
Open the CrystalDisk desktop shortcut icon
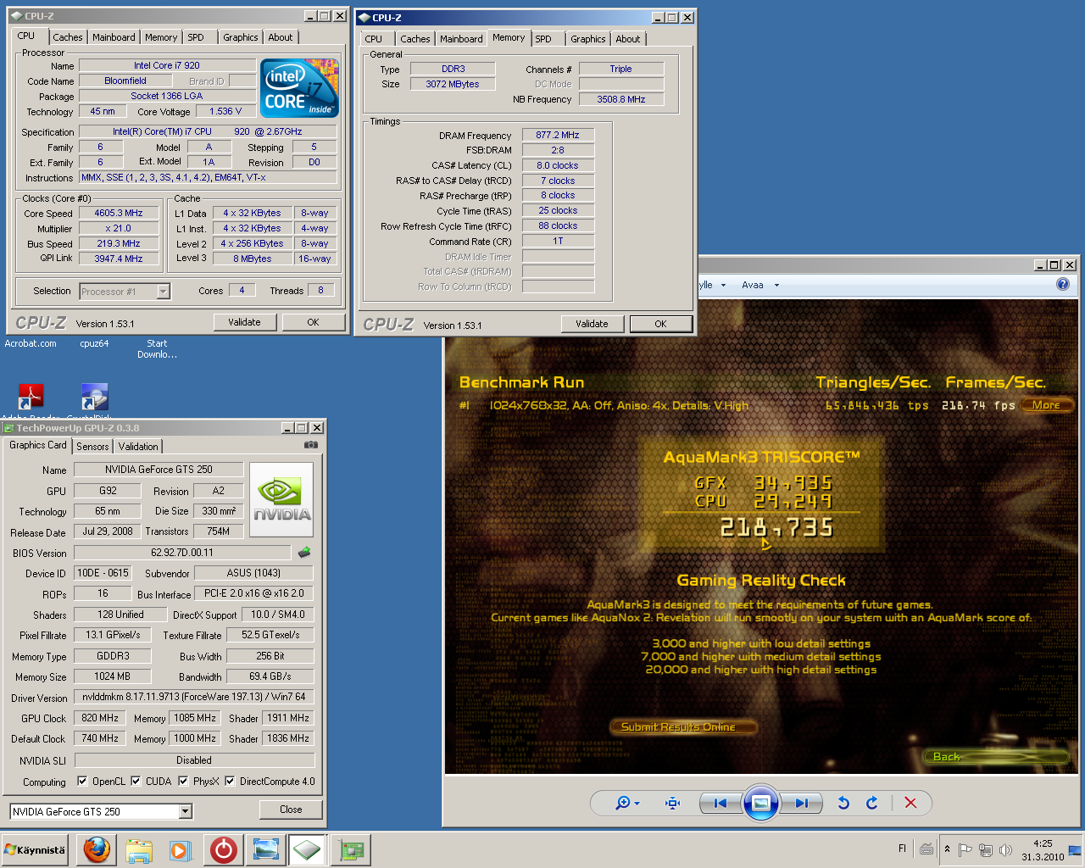coord(94,397)
